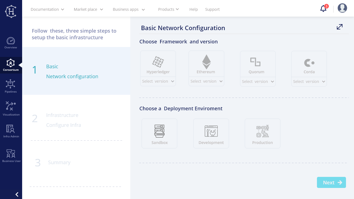Collapse the left sidebar with arrow
The width and height of the screenshot is (354, 199).
(17, 195)
